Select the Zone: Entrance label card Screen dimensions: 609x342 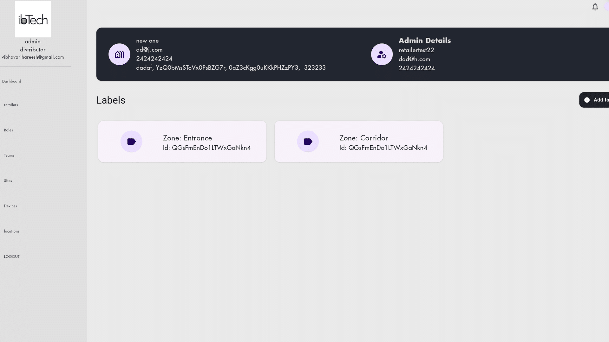182,142
